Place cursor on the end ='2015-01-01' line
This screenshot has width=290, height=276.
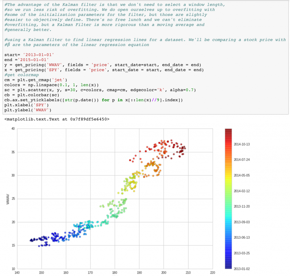[x=26, y=60]
